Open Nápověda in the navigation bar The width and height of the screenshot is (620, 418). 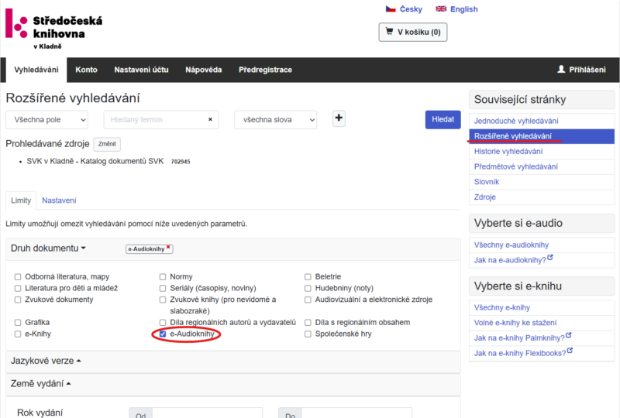(203, 70)
